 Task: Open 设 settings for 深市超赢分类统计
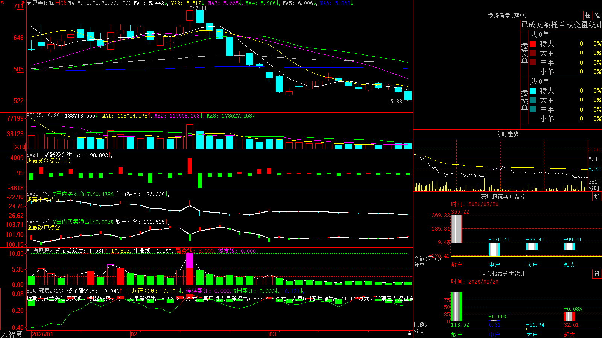tap(597, 274)
